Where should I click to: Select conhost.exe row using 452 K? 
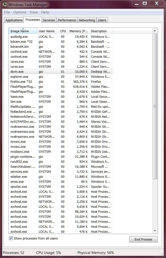pos(61,52)
